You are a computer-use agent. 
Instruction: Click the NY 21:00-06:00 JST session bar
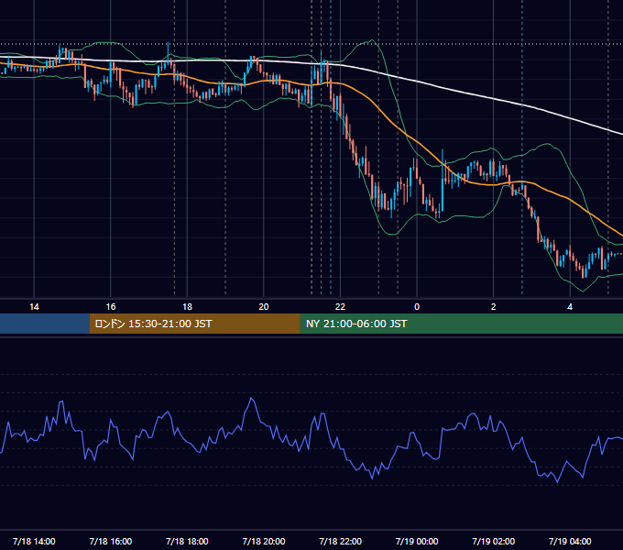[x=461, y=324]
